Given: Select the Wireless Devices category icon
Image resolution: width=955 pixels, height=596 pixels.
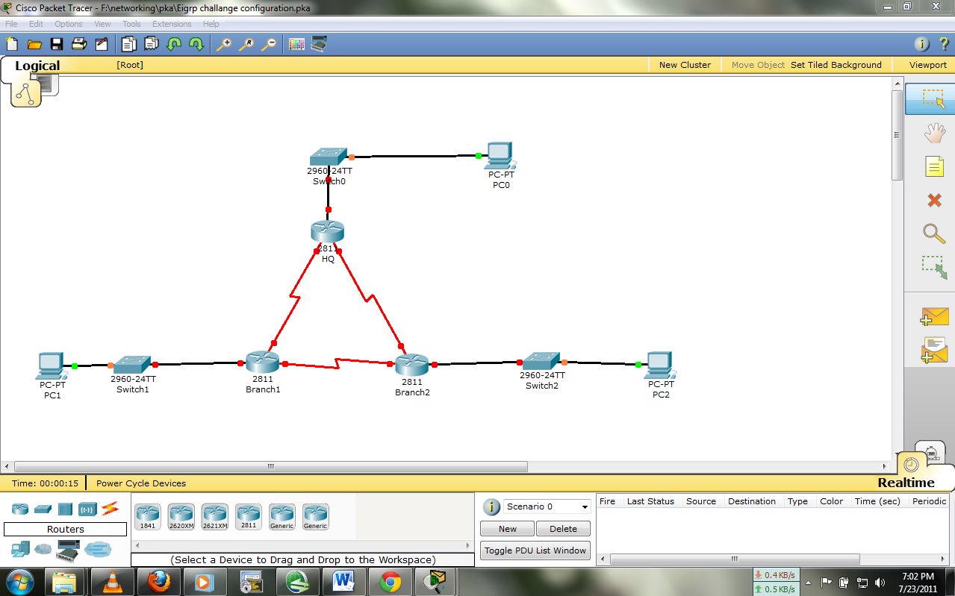Looking at the screenshot, I should click(x=87, y=509).
